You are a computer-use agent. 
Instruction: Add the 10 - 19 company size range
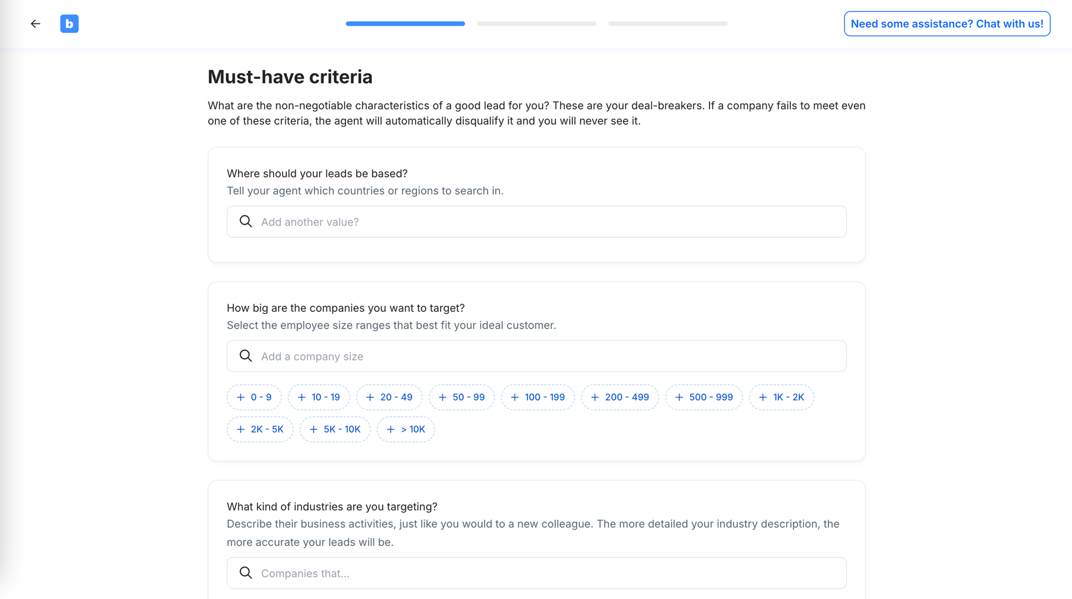tap(318, 397)
